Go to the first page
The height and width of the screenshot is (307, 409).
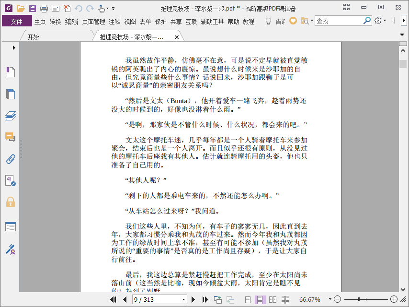(113, 299)
